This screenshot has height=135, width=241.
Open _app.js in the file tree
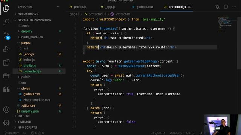(29, 54)
